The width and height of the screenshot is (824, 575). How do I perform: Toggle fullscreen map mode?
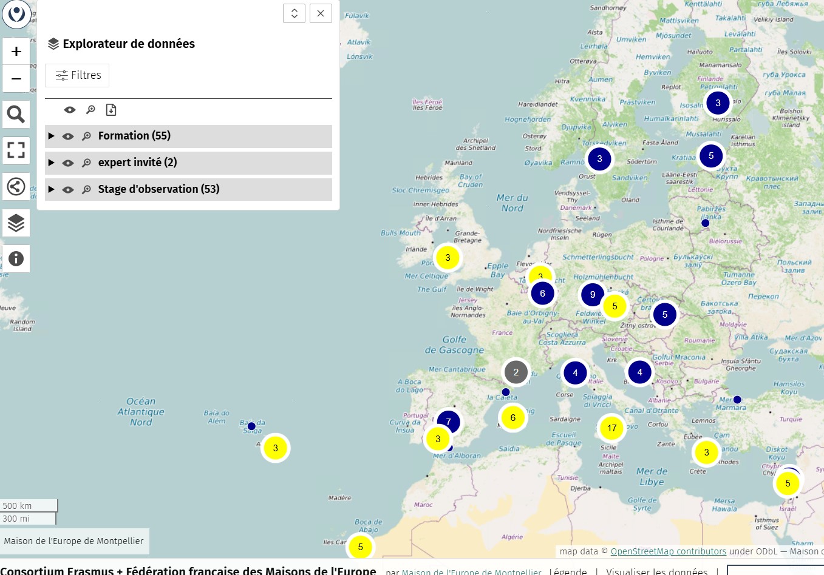pyautogui.click(x=16, y=150)
